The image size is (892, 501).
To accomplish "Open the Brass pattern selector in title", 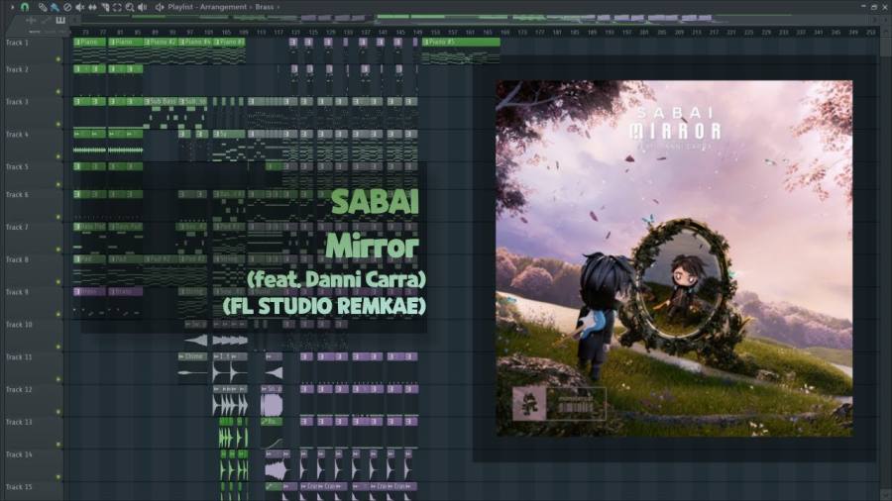I will point(264,7).
